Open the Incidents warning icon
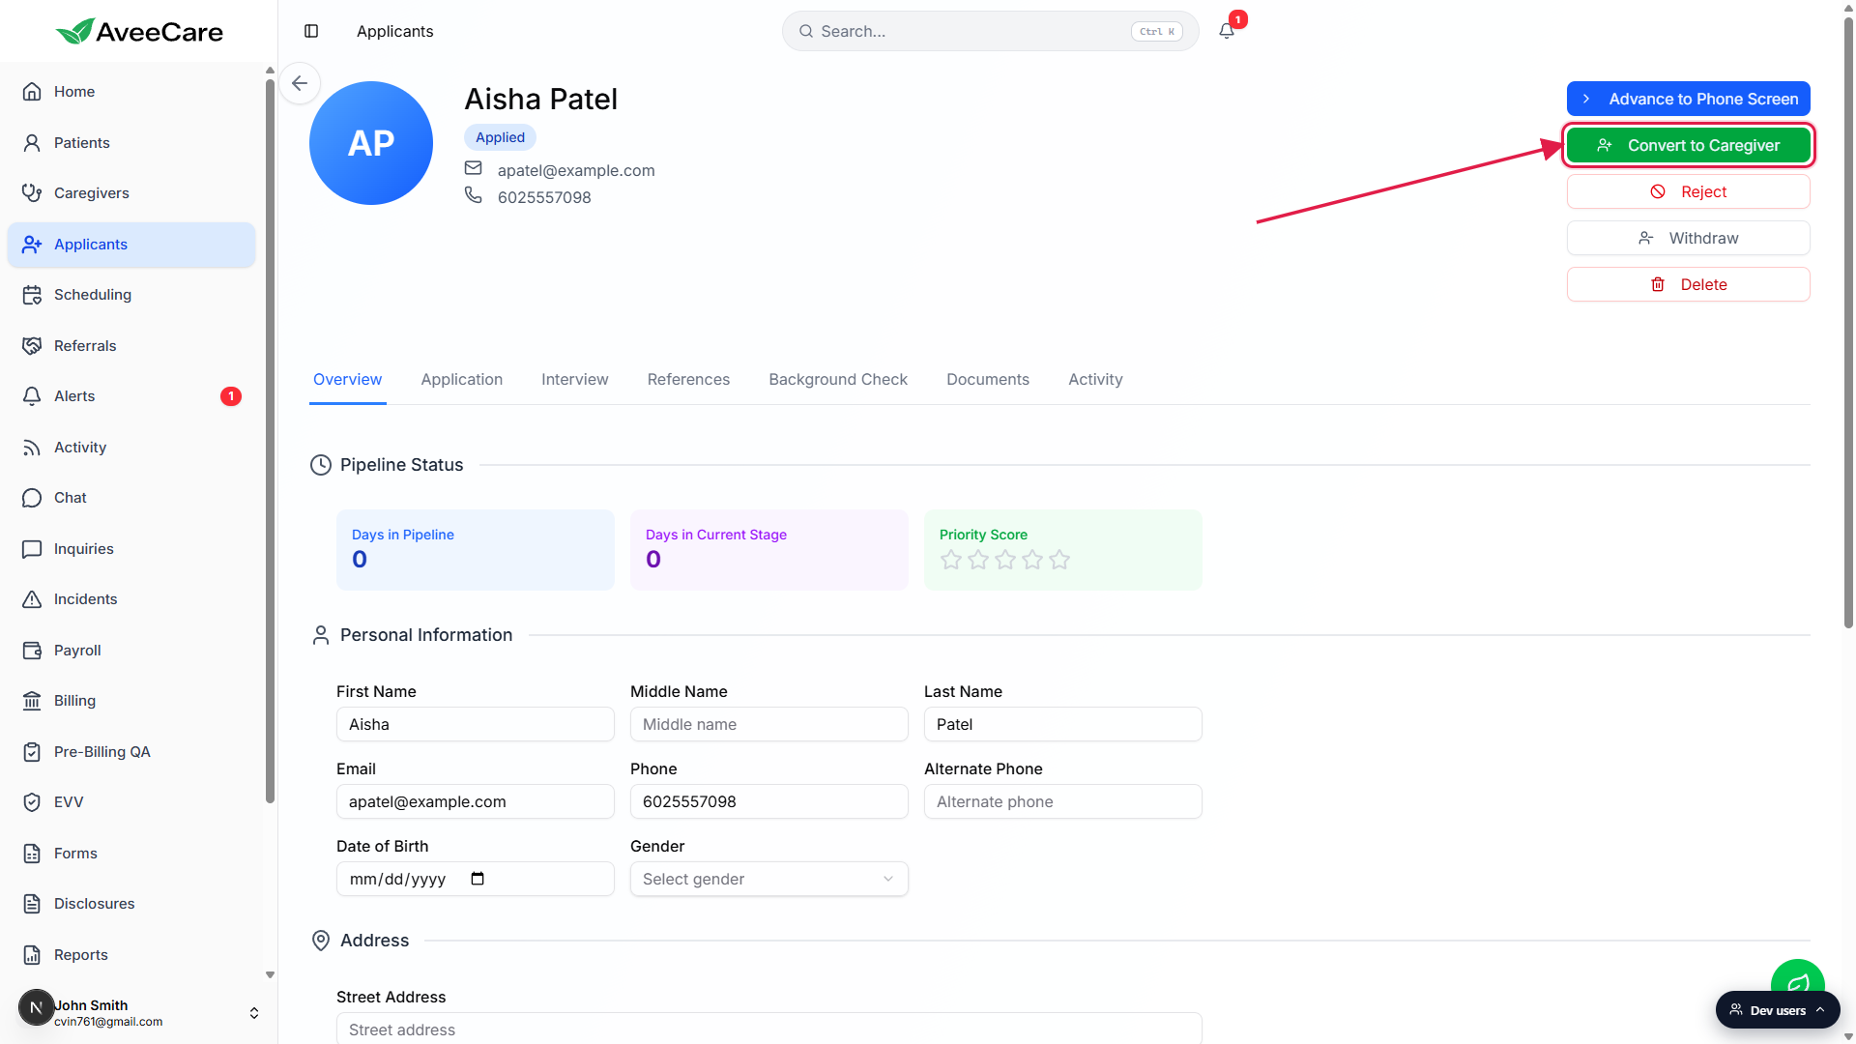 click(x=32, y=599)
